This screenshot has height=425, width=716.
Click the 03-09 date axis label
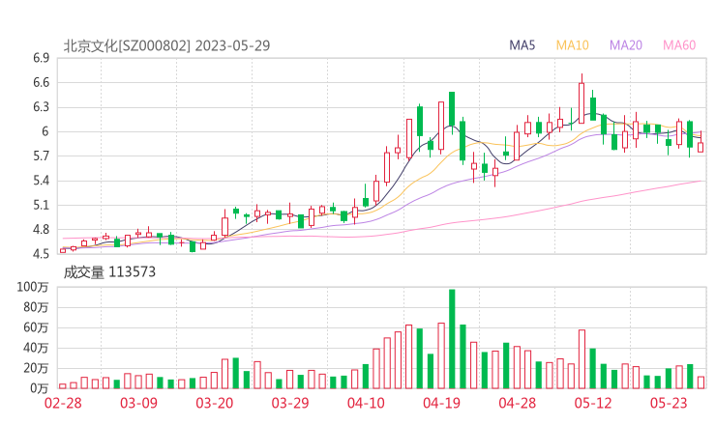[138, 403]
